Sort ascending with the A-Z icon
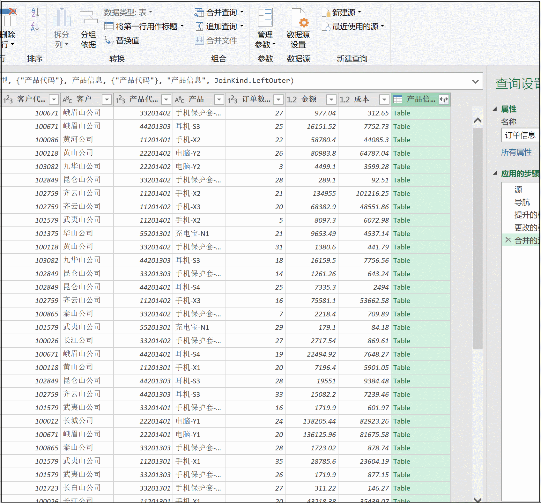 (35, 12)
